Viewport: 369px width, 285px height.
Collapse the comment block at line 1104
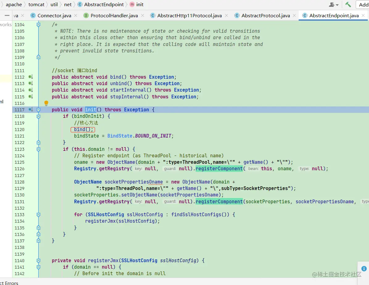38,24
